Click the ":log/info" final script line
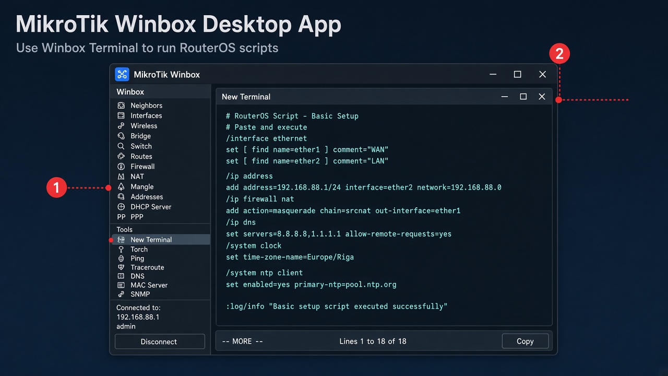Screen dimensions: 668x376 coord(337,306)
